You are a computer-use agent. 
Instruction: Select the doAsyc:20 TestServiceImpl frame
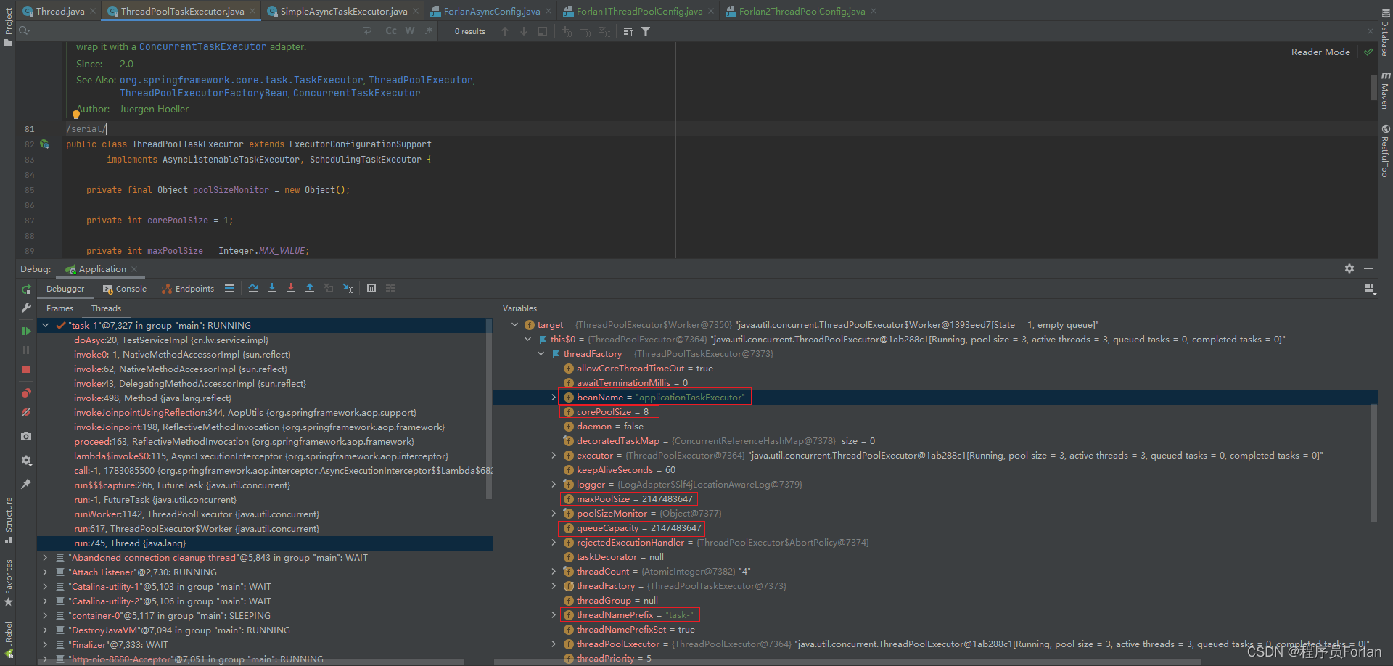(171, 340)
